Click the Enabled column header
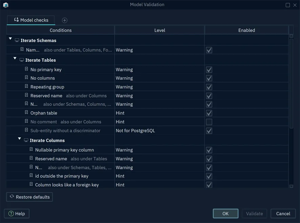 [247, 30]
